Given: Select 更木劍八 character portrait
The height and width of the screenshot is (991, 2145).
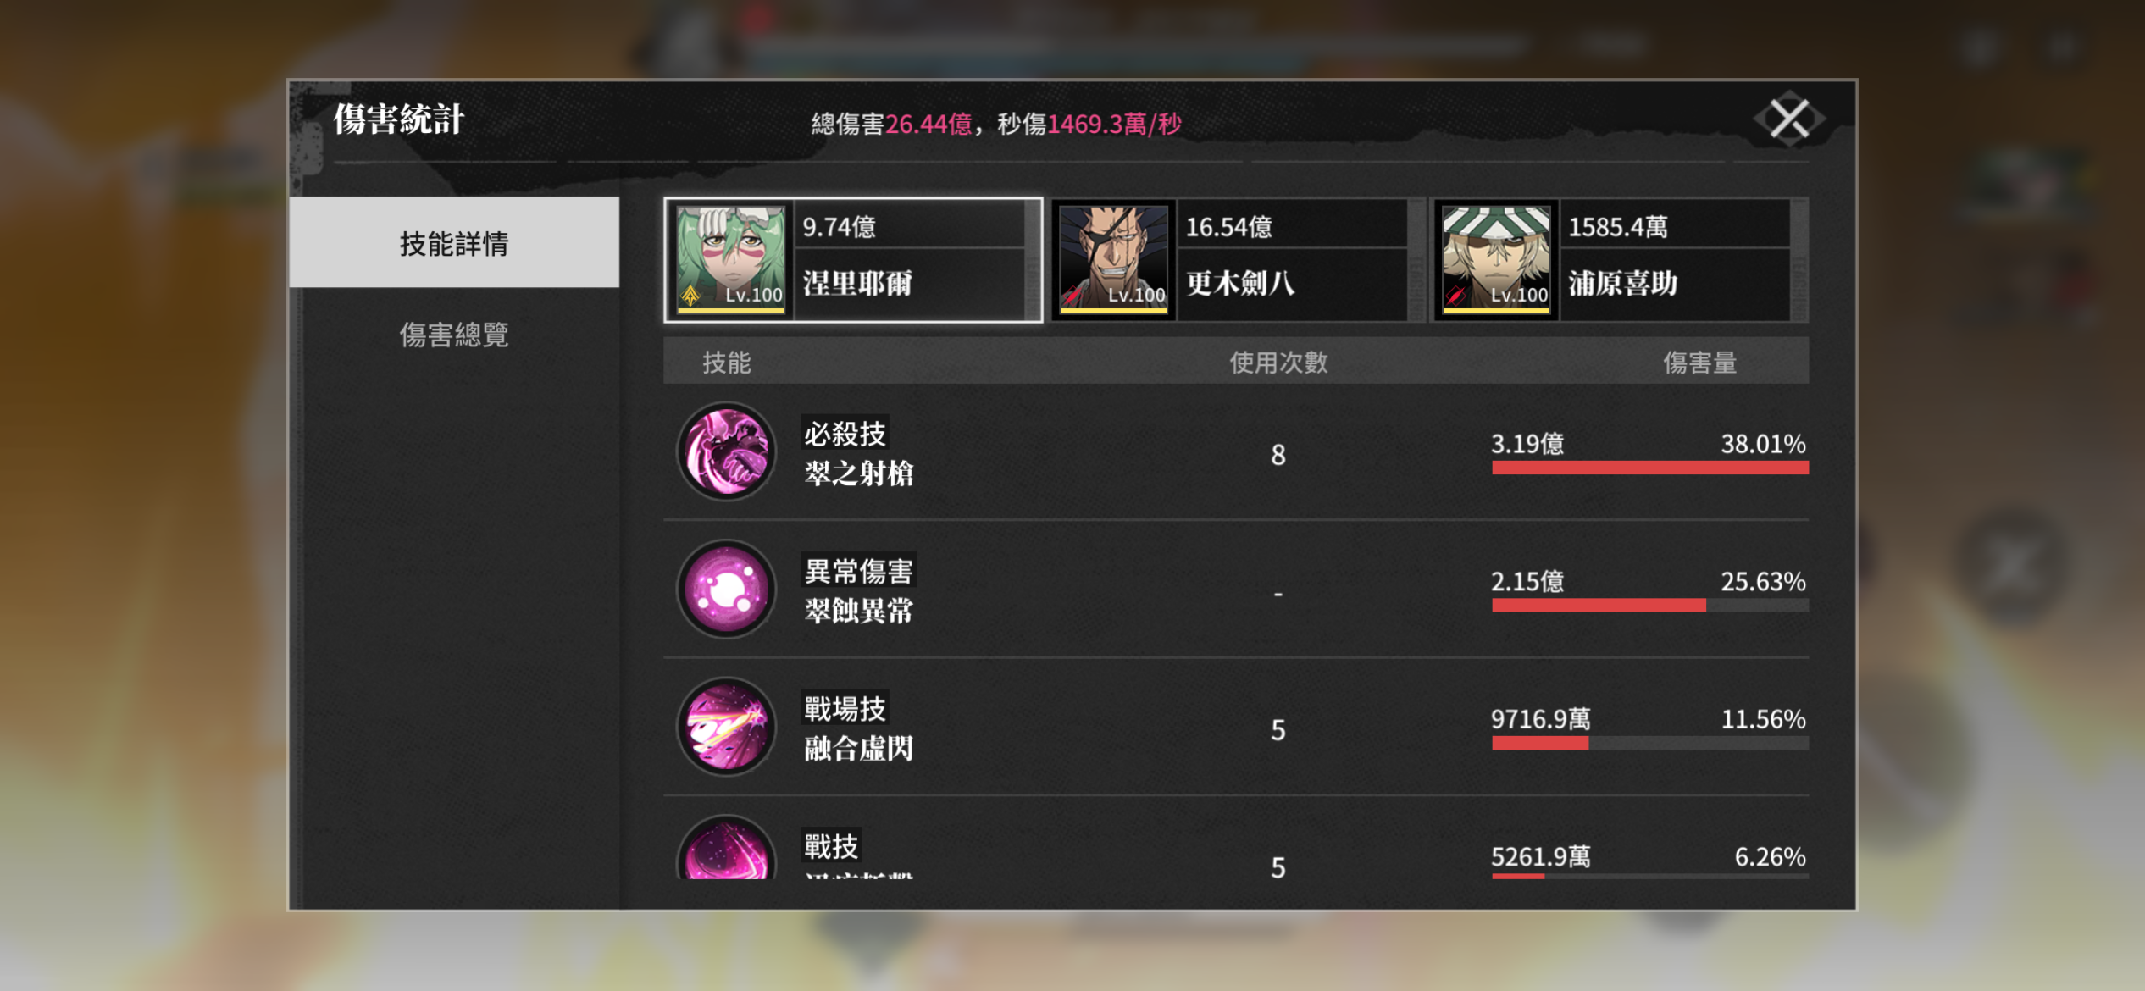Looking at the screenshot, I should 1113,259.
